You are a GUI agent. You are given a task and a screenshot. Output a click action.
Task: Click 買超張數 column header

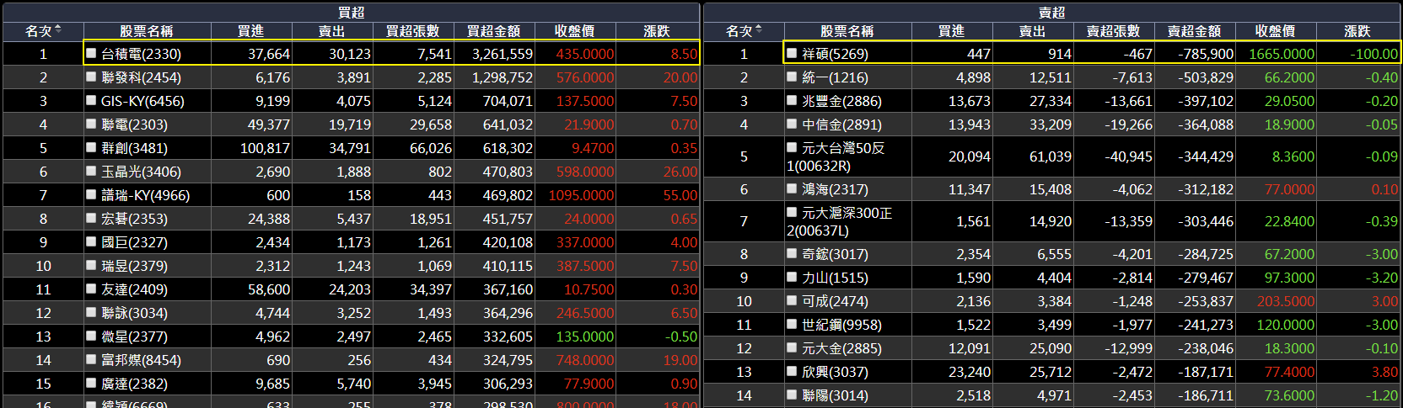coord(412,31)
